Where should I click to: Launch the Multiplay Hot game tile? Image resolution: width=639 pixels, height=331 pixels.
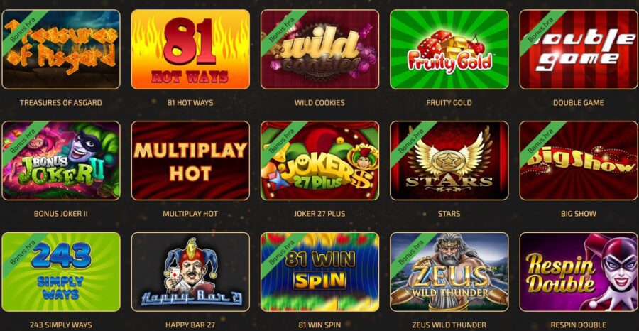coord(190,161)
